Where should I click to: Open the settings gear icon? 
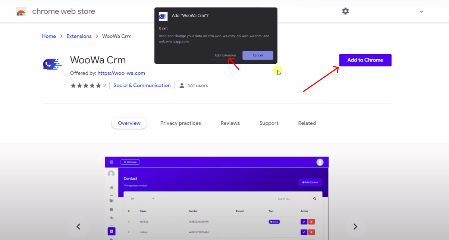click(345, 11)
